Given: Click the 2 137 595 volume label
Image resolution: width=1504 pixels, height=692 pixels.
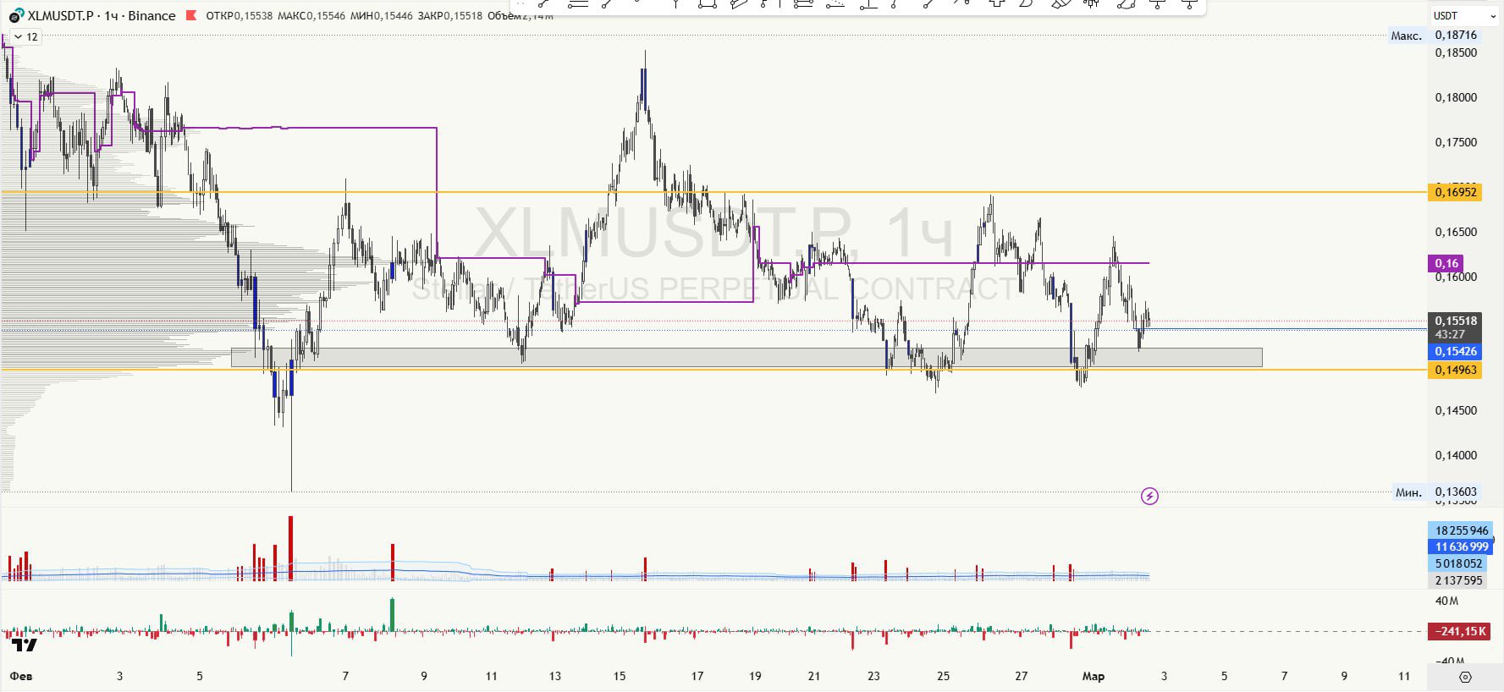Looking at the screenshot, I should coord(1458,580).
